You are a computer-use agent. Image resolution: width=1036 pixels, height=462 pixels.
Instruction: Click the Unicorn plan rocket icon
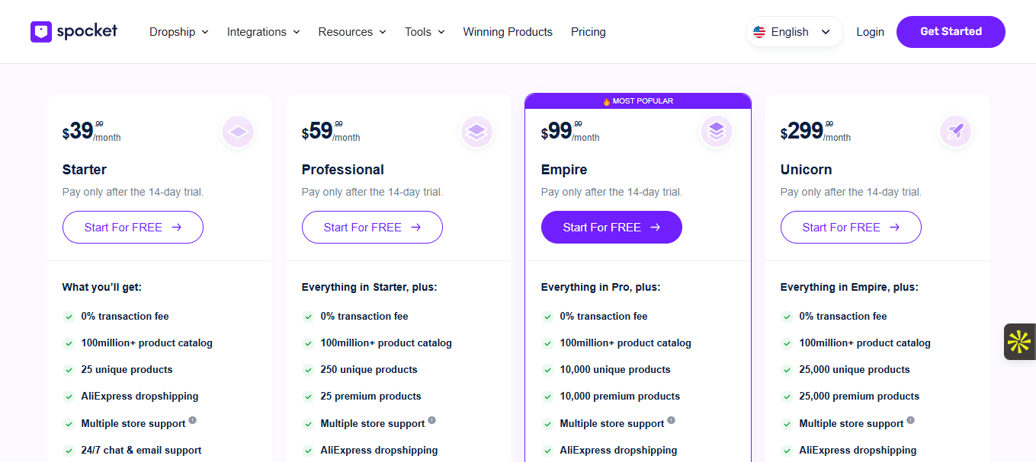coord(955,132)
